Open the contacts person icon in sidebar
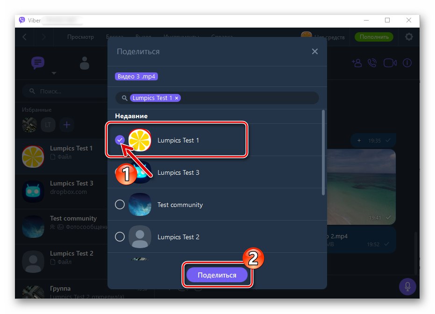435x314 pixels. (x=84, y=63)
